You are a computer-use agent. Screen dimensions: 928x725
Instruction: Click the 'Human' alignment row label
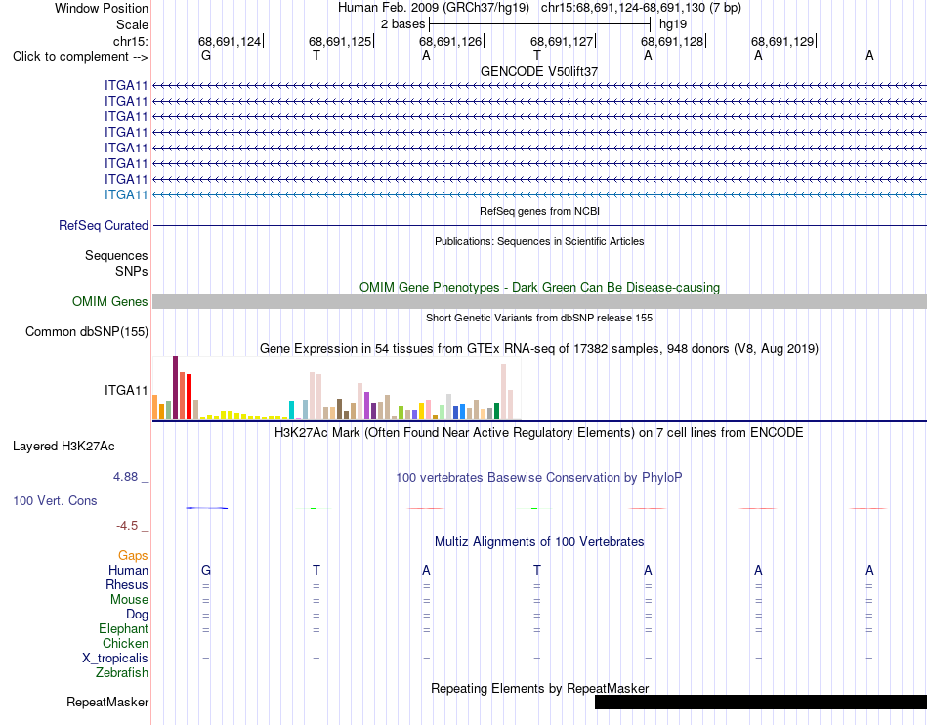[x=128, y=570]
